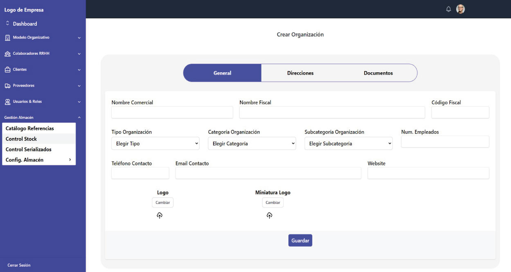Expand the Config. Almacén submenu
Image resolution: width=511 pixels, height=272 pixels.
[x=70, y=160]
